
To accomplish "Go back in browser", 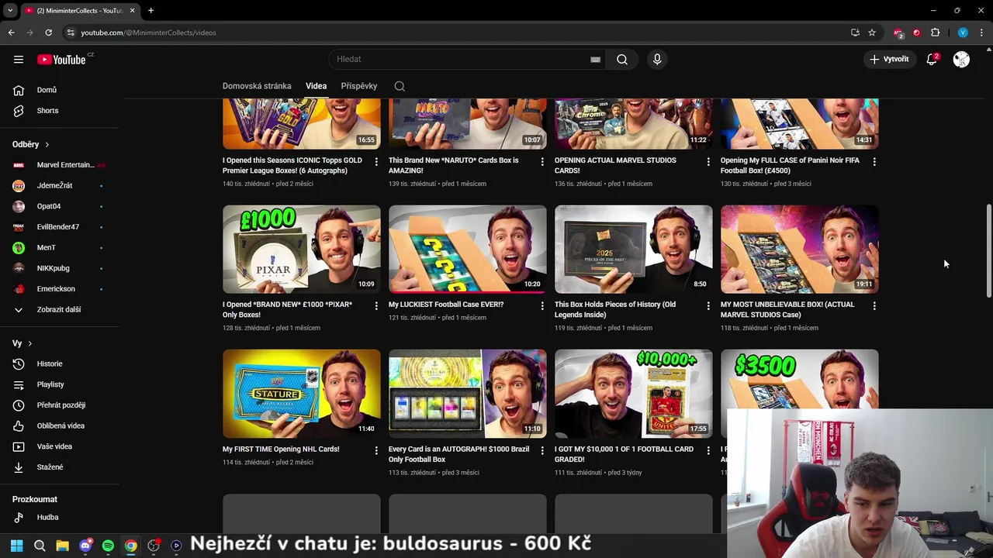I will [11, 33].
